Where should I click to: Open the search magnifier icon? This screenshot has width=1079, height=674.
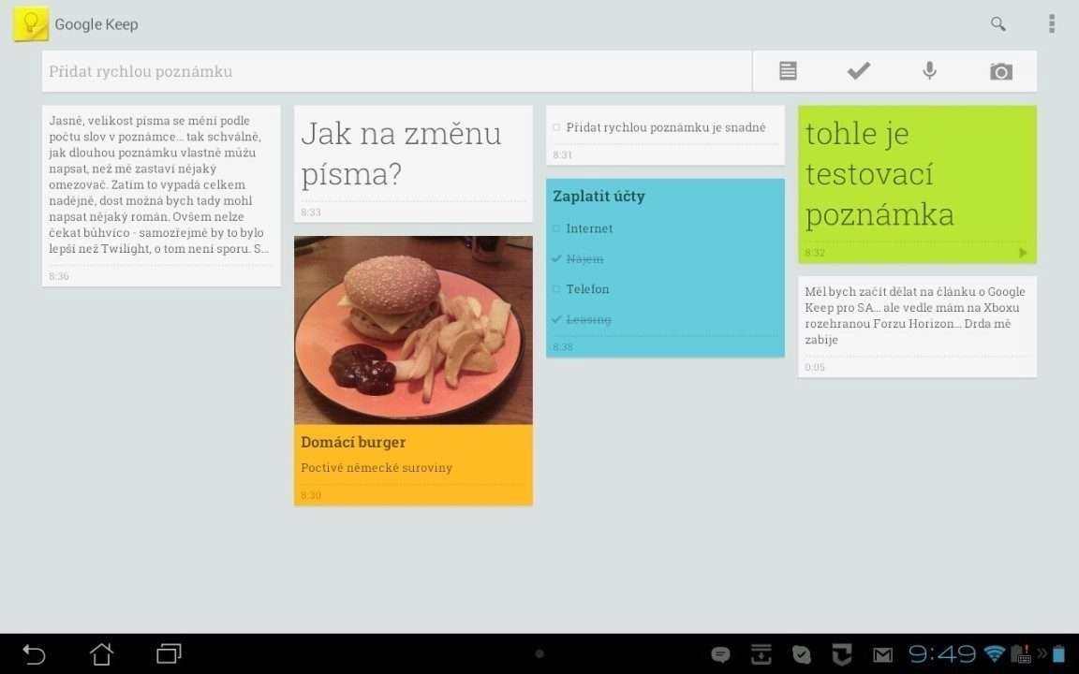(x=998, y=24)
